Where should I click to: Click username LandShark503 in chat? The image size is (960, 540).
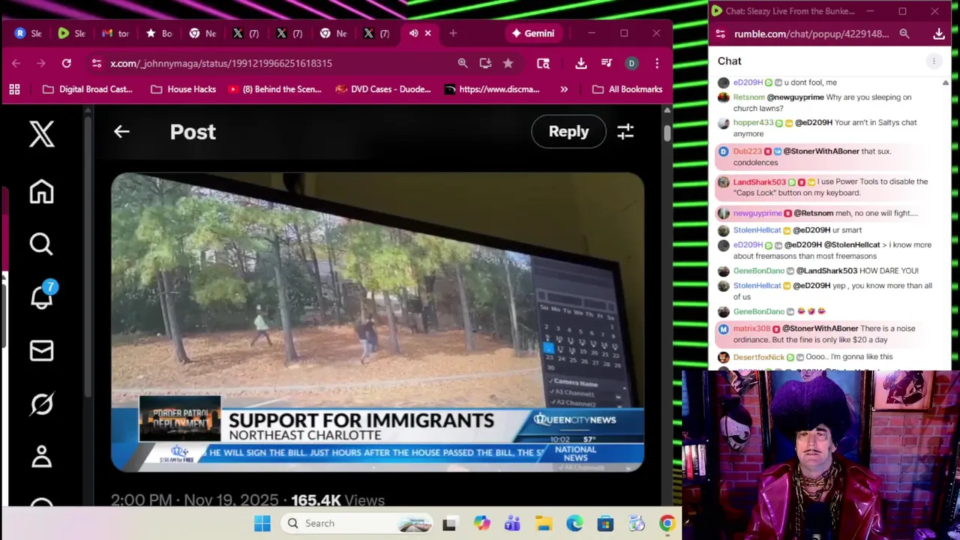coord(760,182)
